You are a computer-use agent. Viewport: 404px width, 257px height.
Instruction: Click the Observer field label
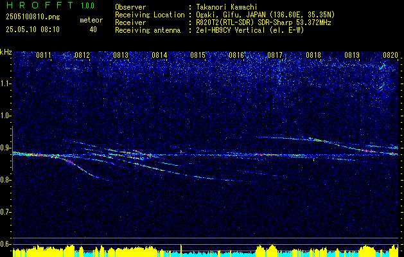[x=130, y=7]
